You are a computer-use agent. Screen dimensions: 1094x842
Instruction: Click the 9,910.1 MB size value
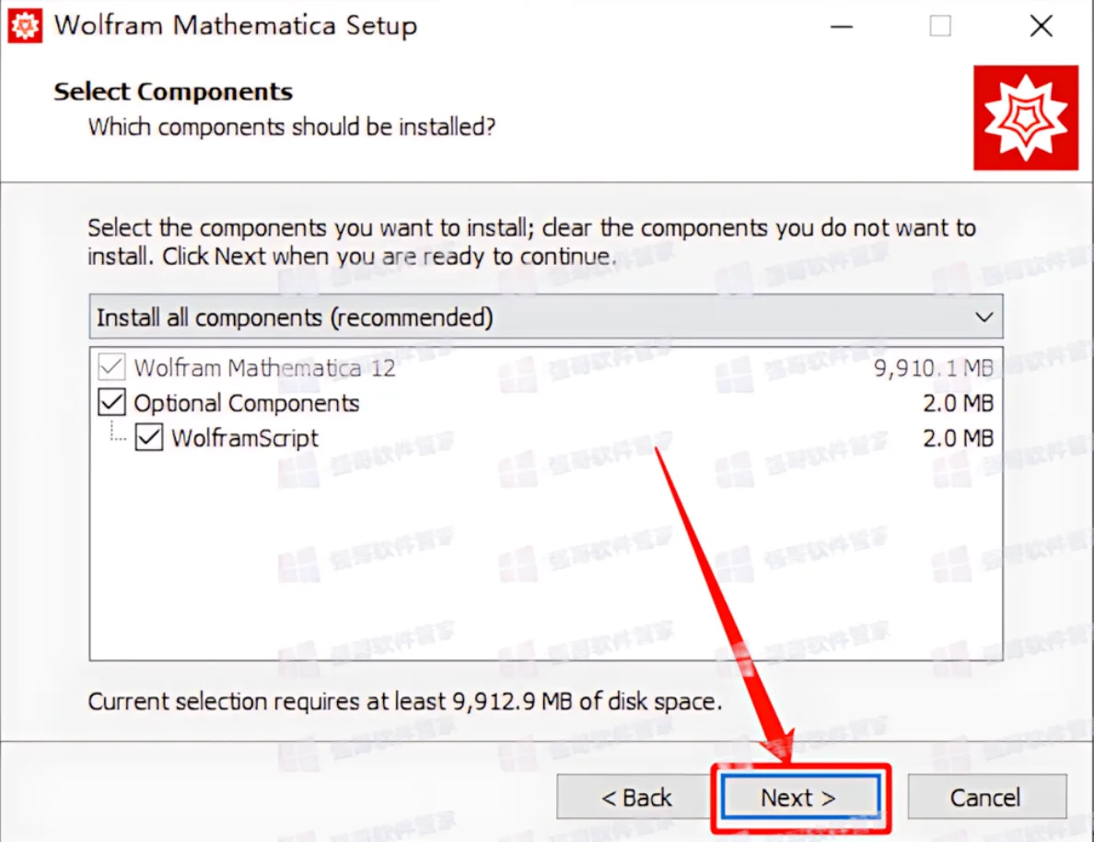[x=934, y=367]
